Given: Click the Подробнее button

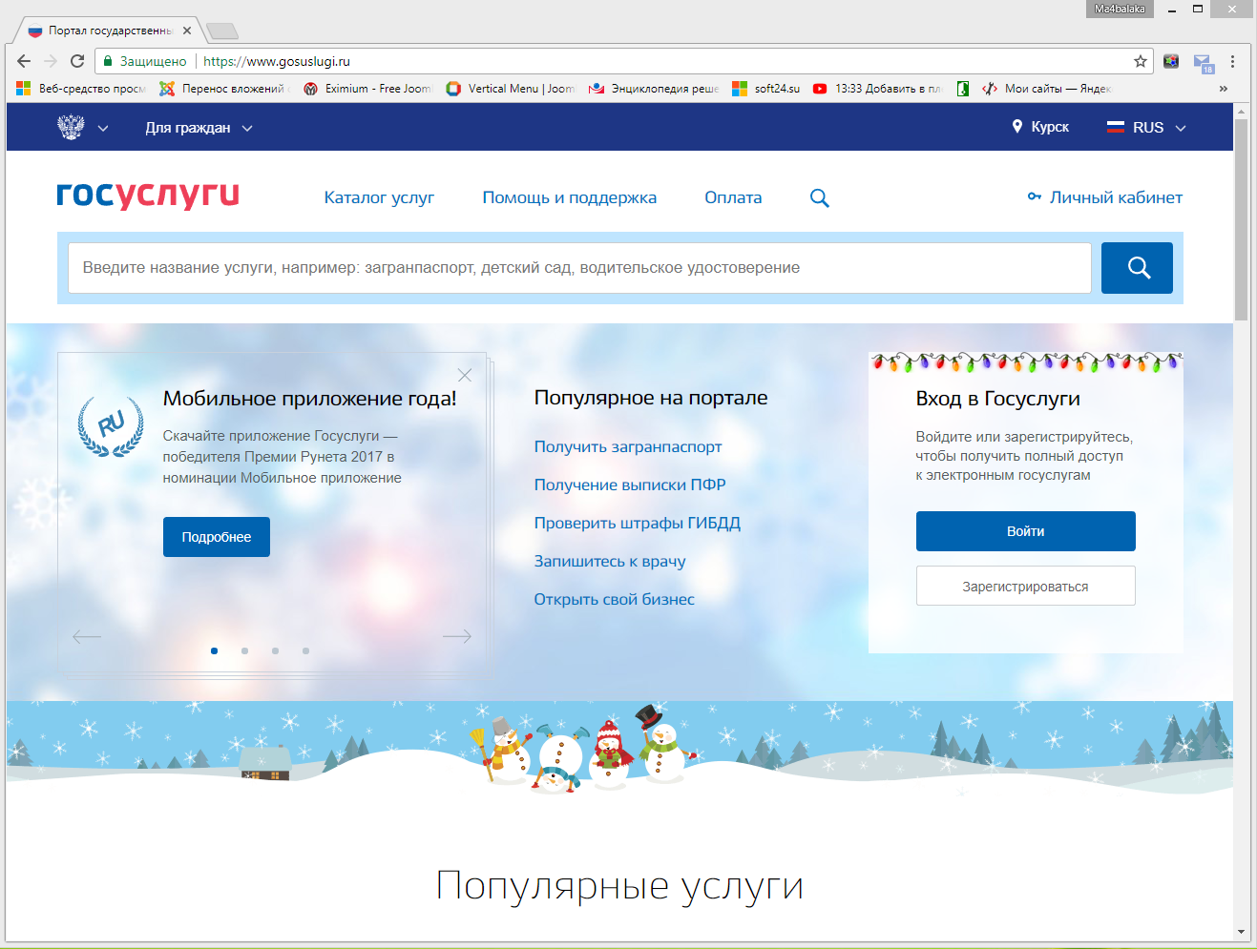Looking at the screenshot, I should click(217, 537).
